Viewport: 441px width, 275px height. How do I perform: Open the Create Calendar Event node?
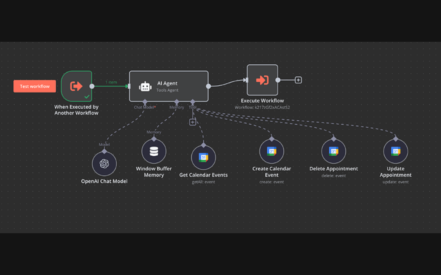point(271,151)
